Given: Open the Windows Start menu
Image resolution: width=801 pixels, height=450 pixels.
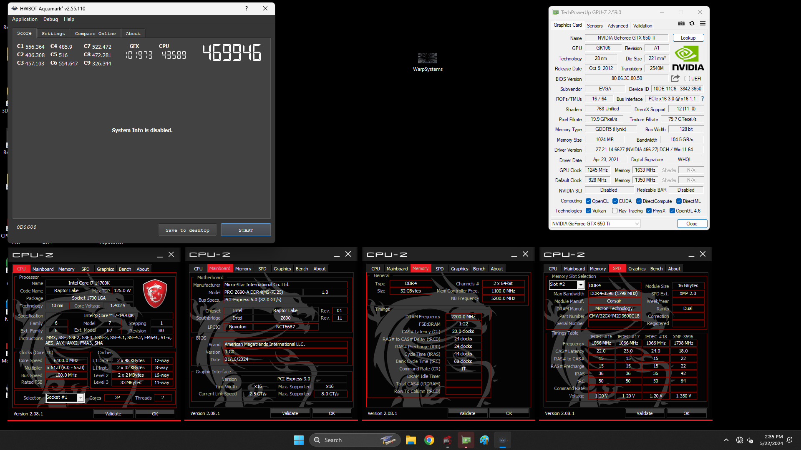Looking at the screenshot, I should coord(299,440).
